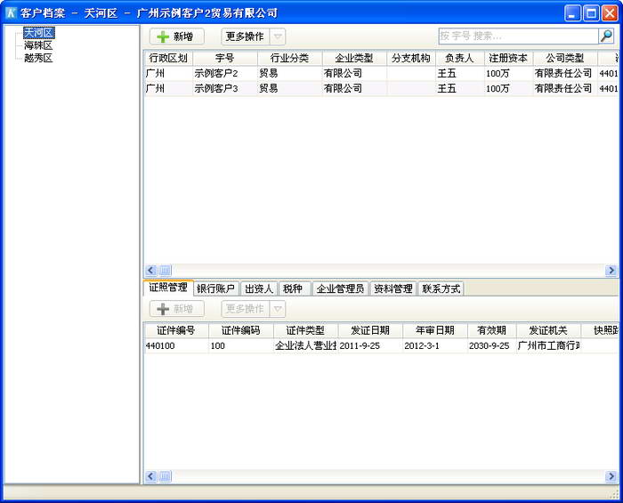
Task: Click the 企业类型 column header
Action: pyautogui.click(x=354, y=59)
